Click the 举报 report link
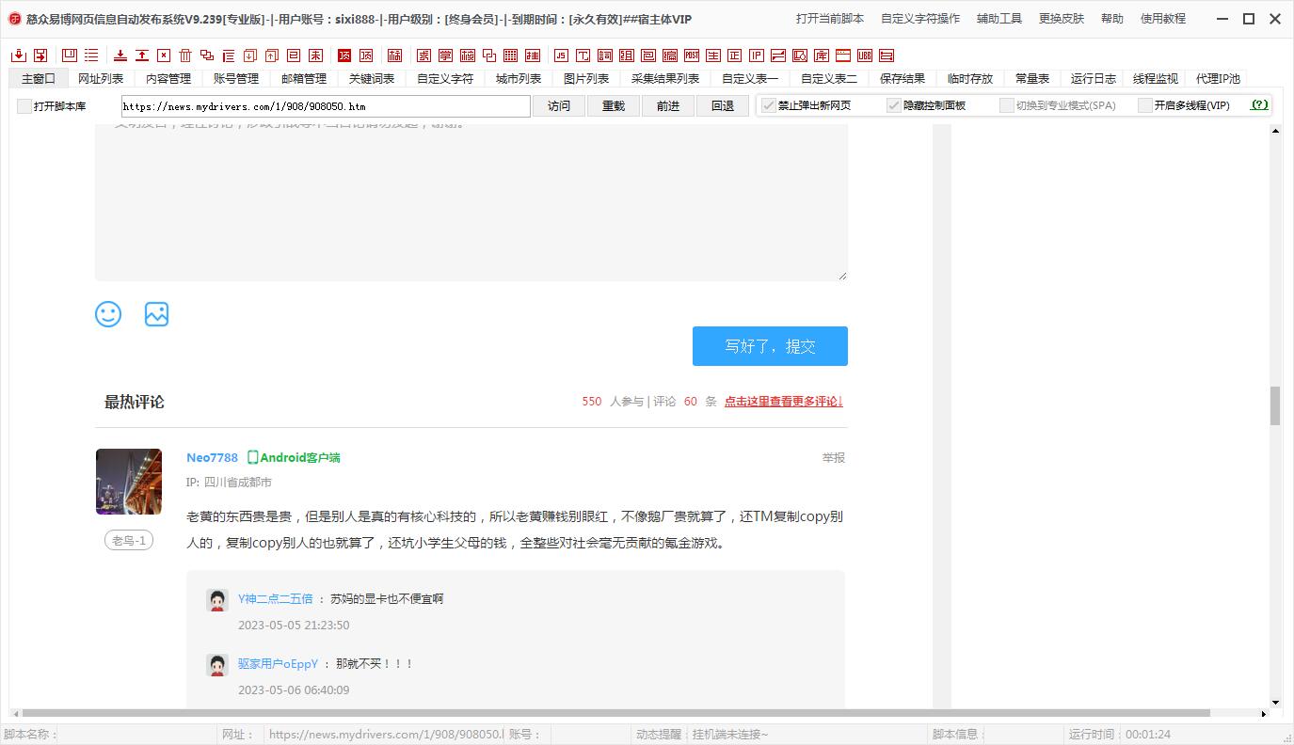The height and width of the screenshot is (745, 1294). 834,458
